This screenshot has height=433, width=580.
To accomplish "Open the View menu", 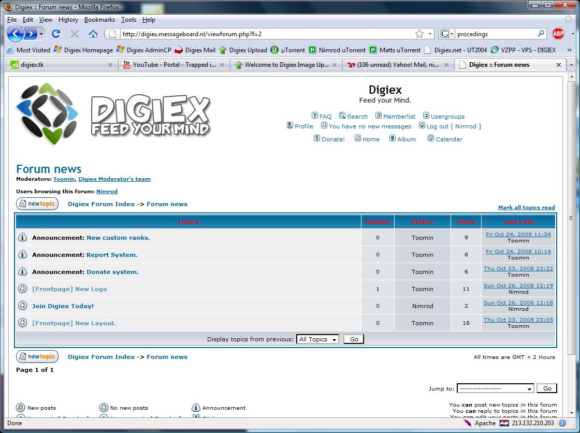I will (46, 20).
